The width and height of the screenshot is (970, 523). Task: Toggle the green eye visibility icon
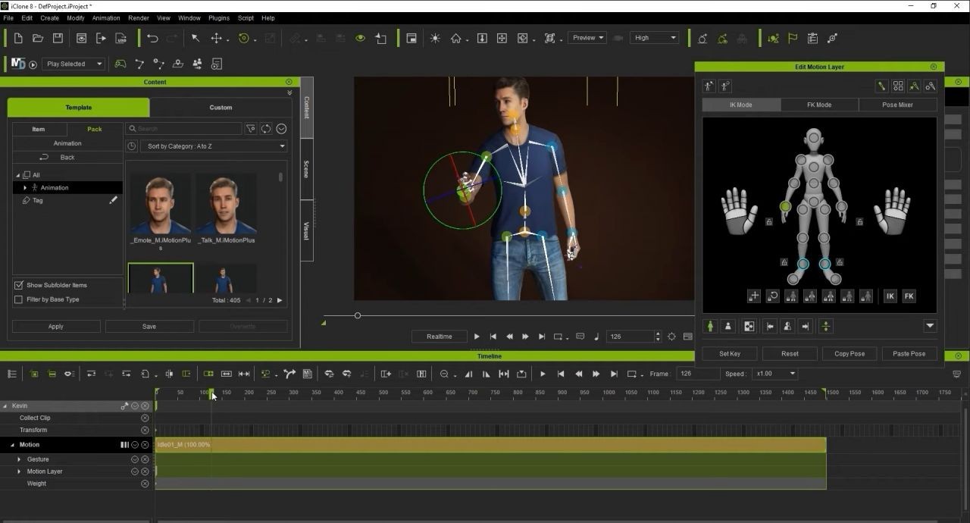click(x=360, y=38)
